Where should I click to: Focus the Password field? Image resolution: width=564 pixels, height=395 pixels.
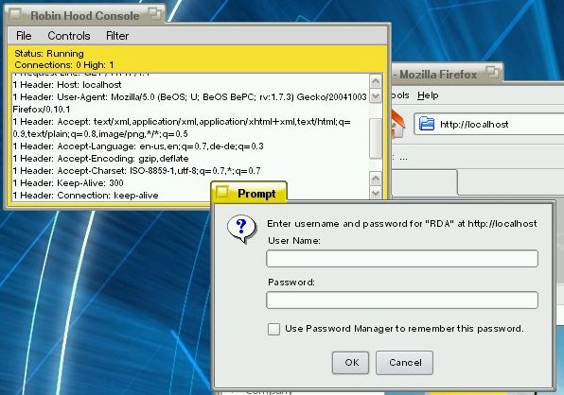(402, 300)
